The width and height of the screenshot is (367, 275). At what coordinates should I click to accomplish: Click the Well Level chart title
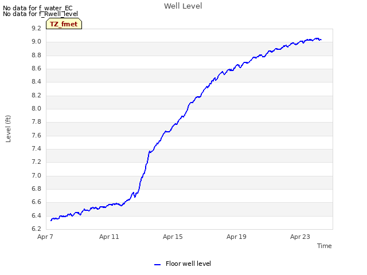tap(183, 6)
